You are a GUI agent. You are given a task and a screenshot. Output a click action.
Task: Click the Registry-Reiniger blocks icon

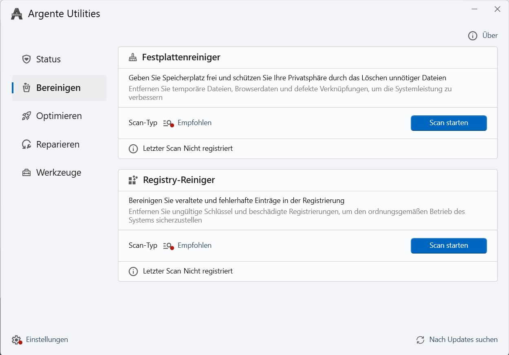133,180
